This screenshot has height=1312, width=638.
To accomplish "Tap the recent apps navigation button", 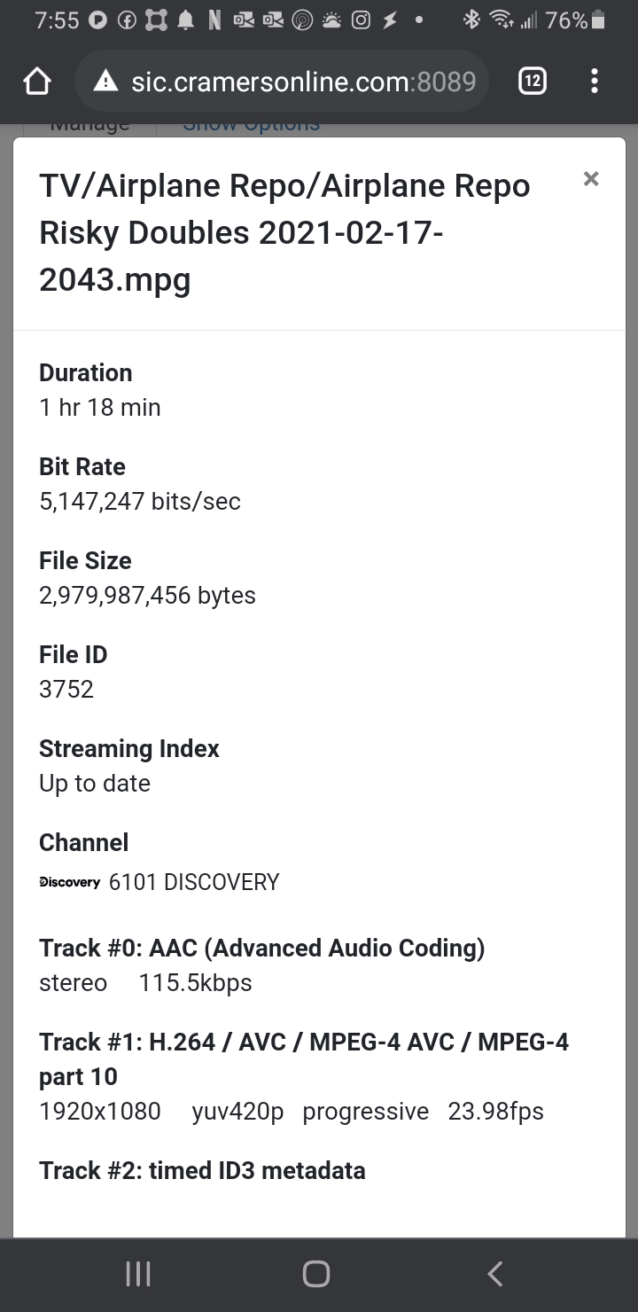I will [138, 1274].
